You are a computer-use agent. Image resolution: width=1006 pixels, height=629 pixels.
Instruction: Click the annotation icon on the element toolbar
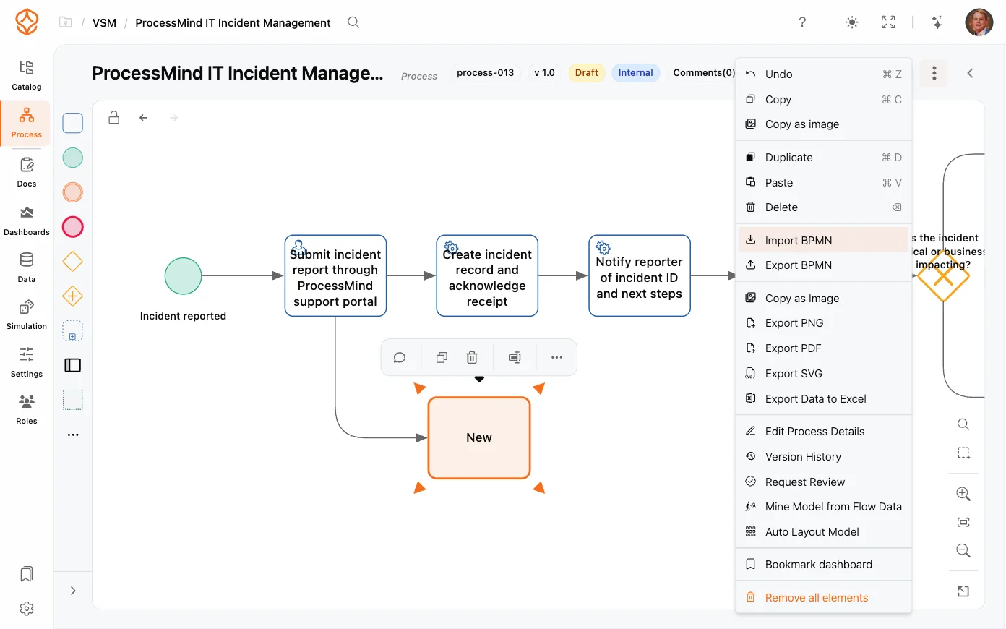tap(515, 357)
